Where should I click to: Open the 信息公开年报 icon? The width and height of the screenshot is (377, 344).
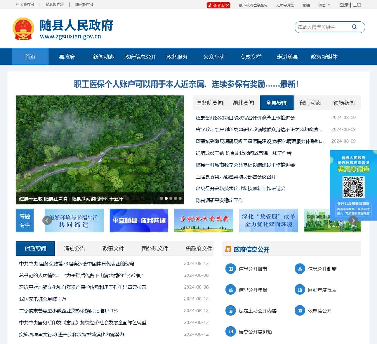[231, 290]
